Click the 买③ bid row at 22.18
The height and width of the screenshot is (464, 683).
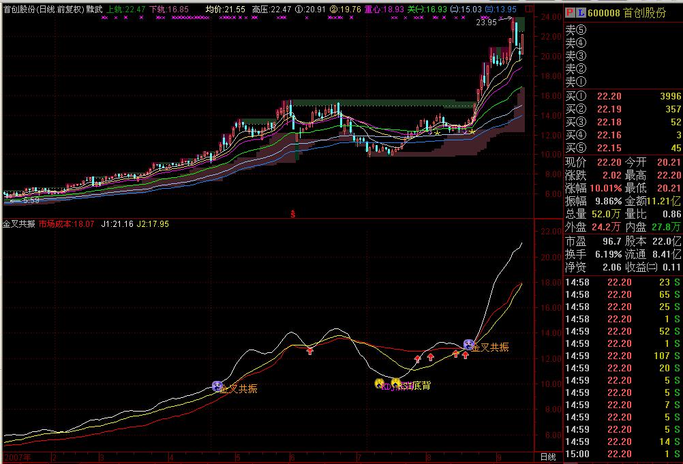pyautogui.click(x=623, y=123)
